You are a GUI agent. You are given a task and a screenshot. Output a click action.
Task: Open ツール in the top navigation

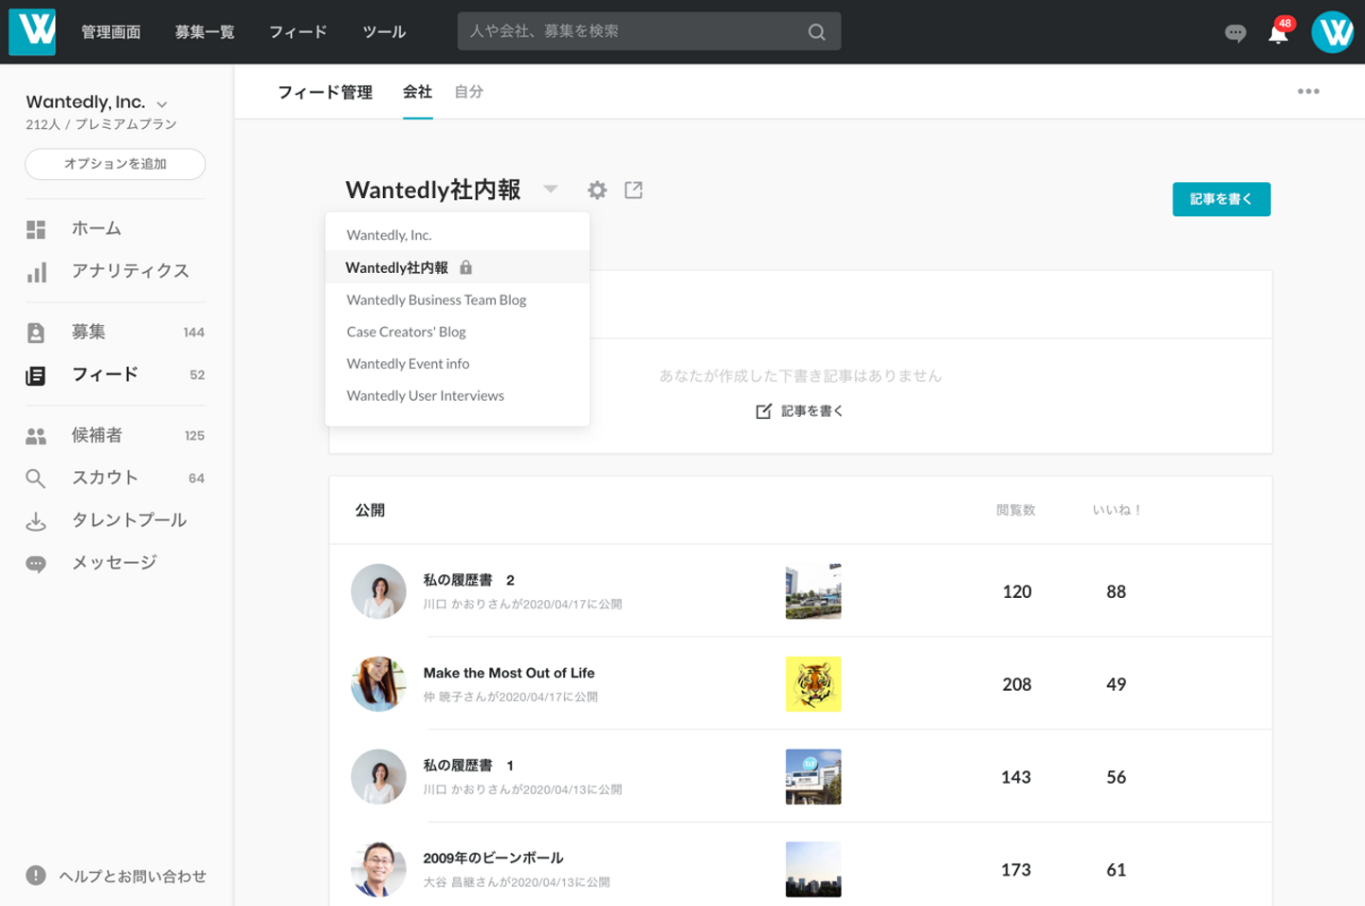coord(384,32)
